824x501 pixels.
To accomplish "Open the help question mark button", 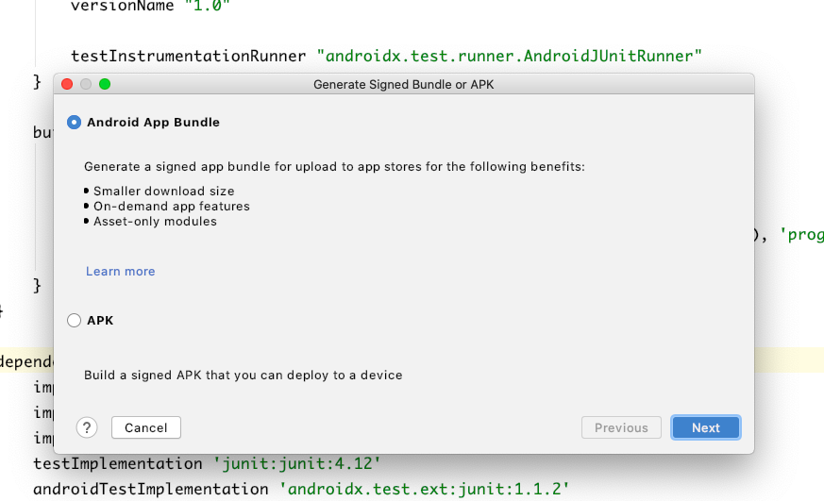I will point(87,427).
